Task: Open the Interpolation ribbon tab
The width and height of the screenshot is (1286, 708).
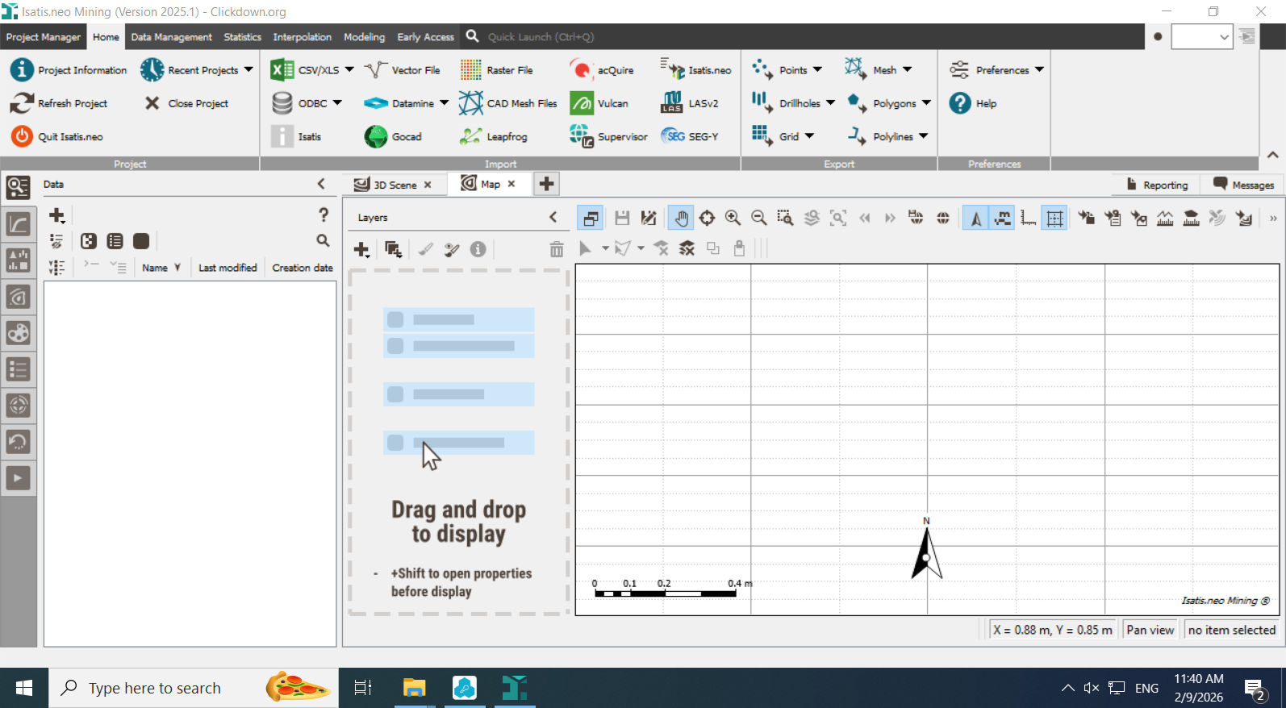Action: pyautogui.click(x=302, y=37)
